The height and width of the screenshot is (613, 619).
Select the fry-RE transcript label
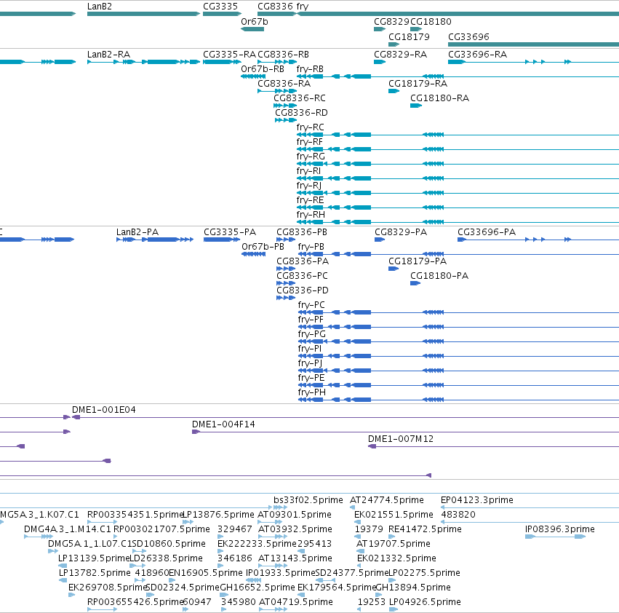coord(310,200)
